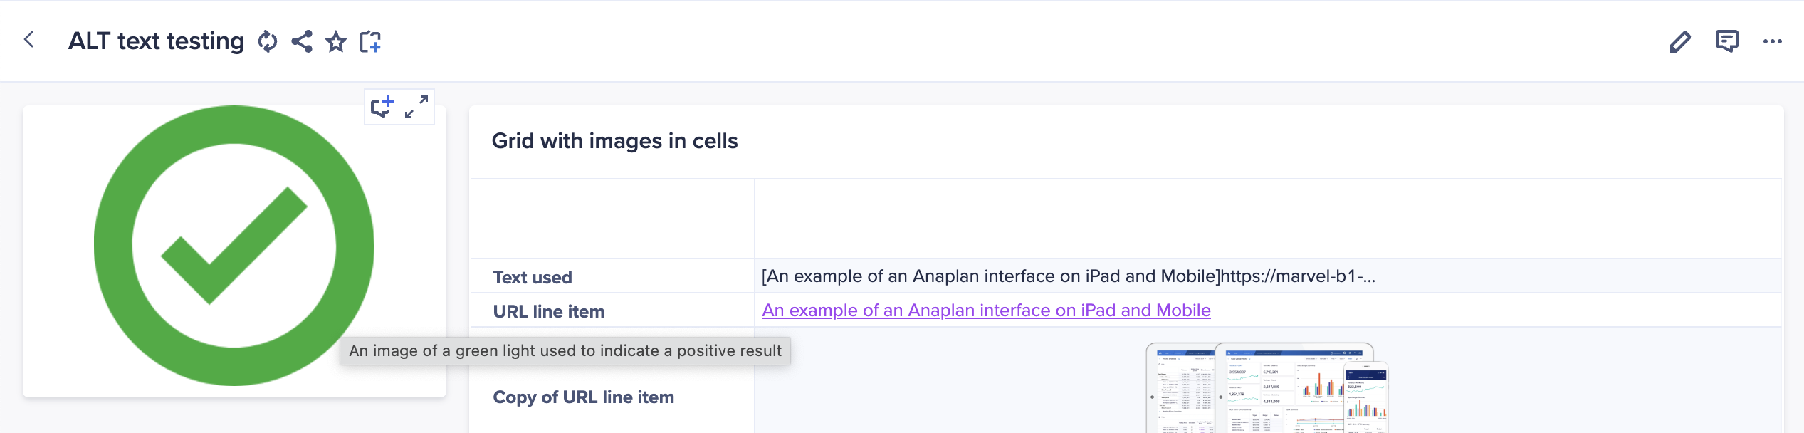Go back using the left chevron
Image resolution: width=1804 pixels, height=433 pixels.
pos(29,40)
